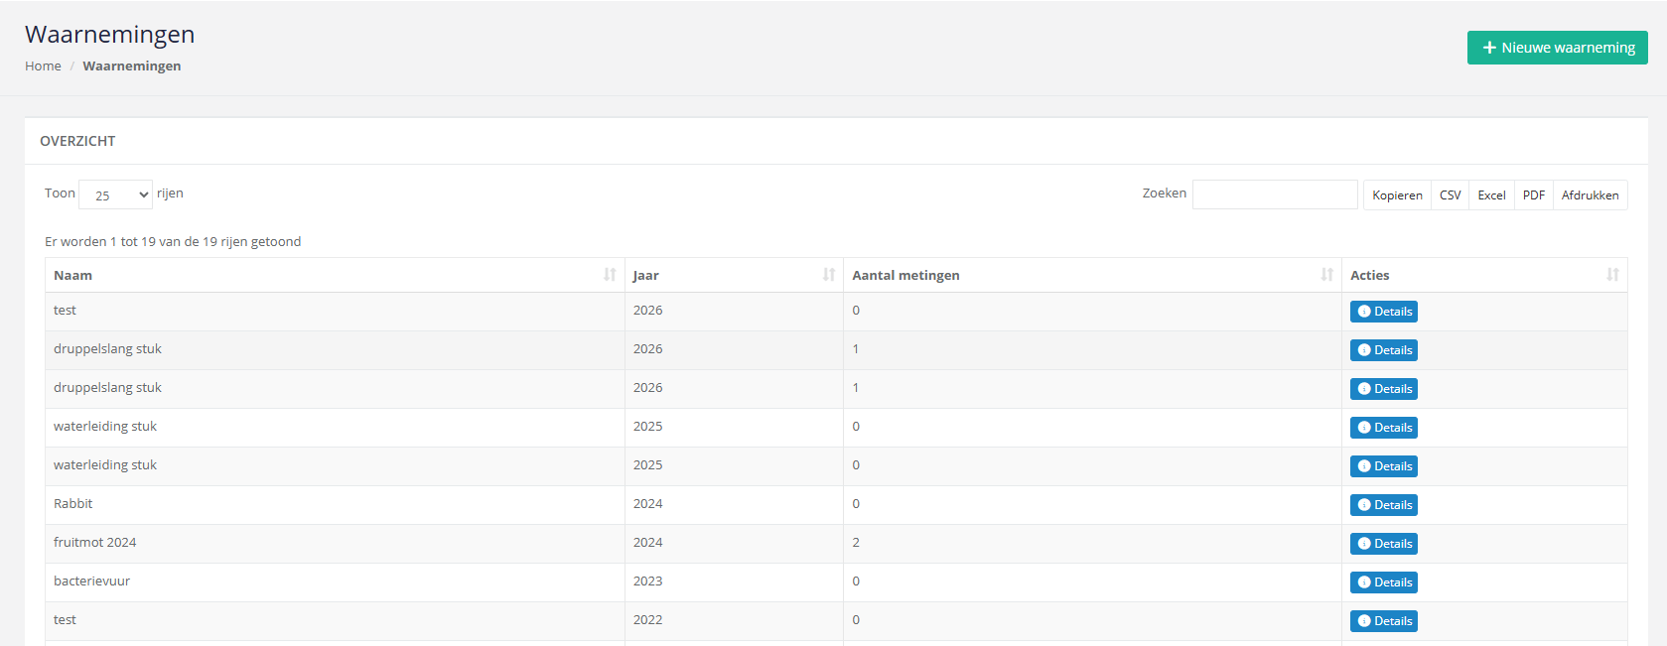This screenshot has width=1667, height=646.
Task: Click the Nieuwe waarneming button
Action: [1557, 48]
